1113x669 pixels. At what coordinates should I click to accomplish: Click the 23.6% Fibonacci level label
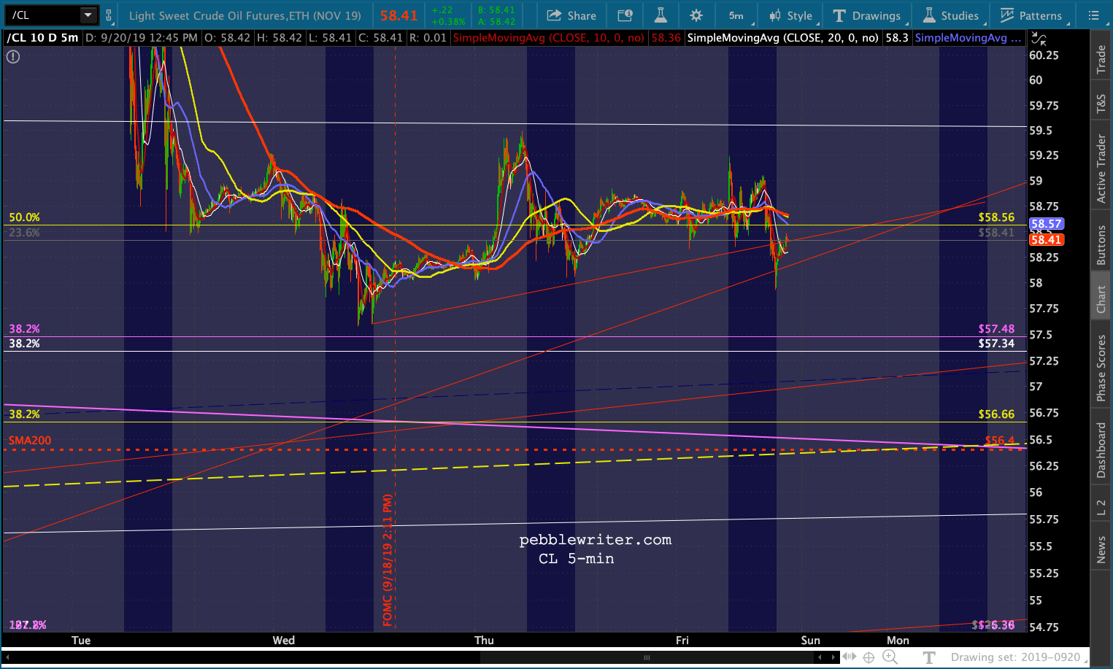24,232
